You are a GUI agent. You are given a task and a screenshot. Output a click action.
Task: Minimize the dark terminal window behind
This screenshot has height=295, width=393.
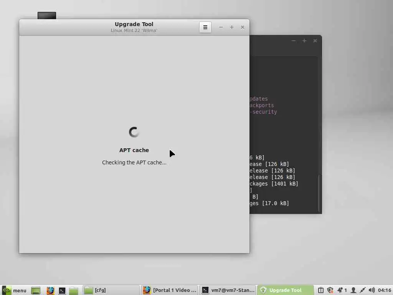click(294, 41)
